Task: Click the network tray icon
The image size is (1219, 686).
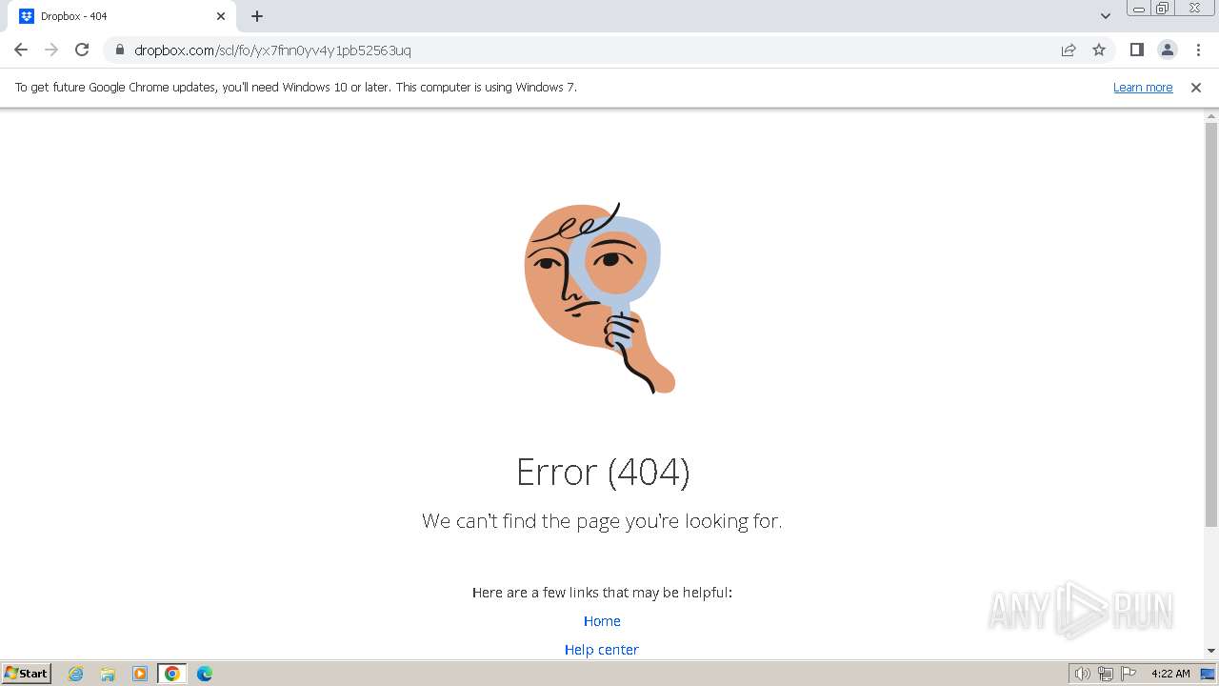Action: tap(1106, 674)
